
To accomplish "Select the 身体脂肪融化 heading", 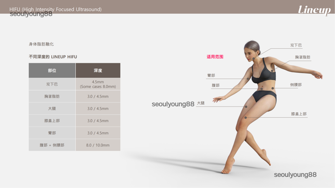I will tap(41, 44).
